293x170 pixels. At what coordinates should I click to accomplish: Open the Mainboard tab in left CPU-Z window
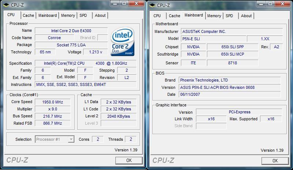tap(48, 15)
